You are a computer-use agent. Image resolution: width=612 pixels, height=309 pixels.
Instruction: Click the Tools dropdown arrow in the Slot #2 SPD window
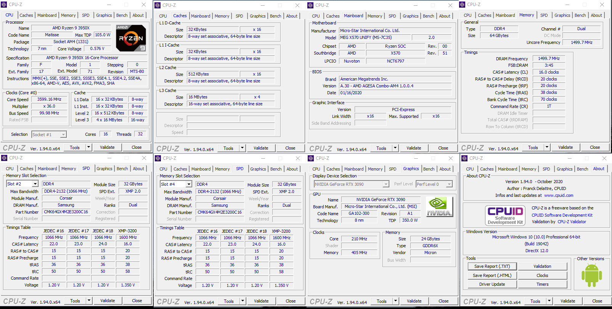[89, 301]
